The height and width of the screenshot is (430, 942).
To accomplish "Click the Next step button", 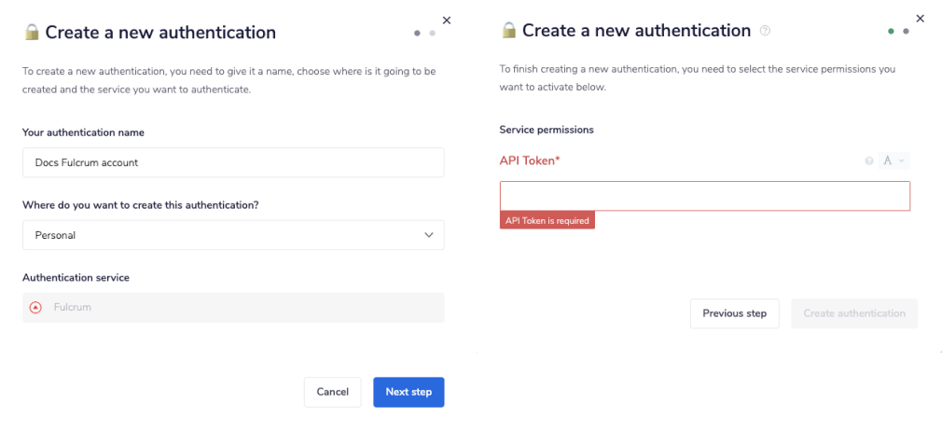I will [x=409, y=392].
